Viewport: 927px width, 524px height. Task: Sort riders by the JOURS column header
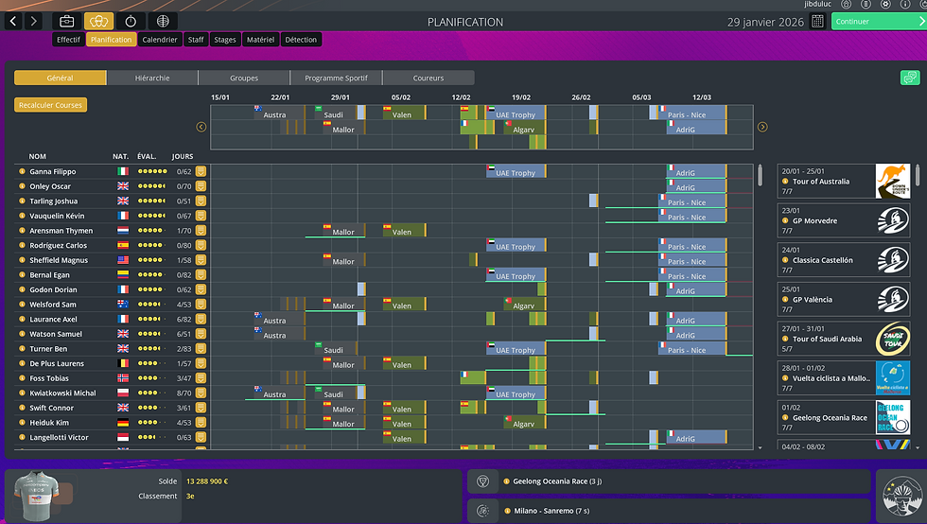183,157
